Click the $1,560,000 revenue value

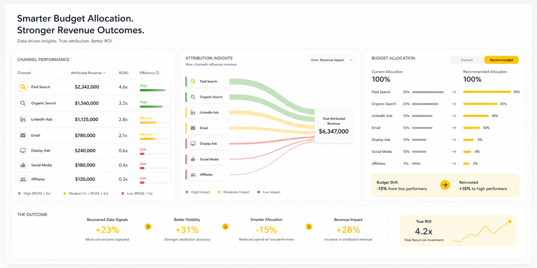[87, 103]
